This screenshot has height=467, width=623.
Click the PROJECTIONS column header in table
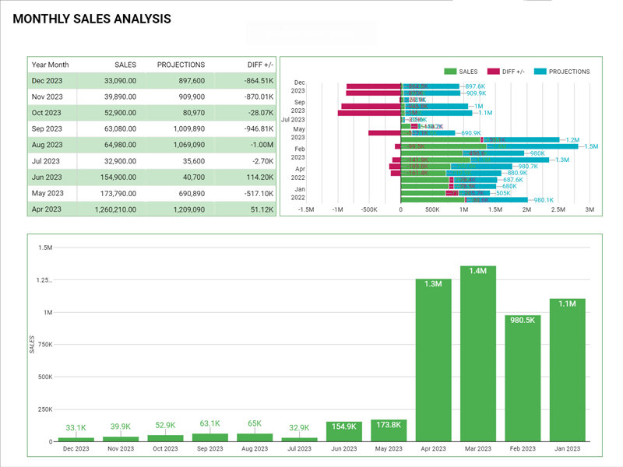181,65
